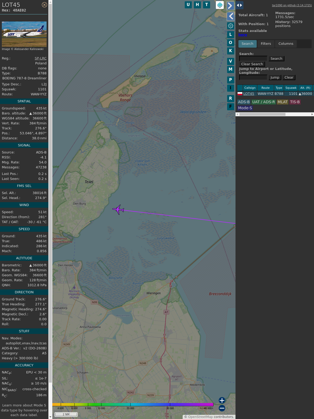314x419 pixels.
Task: Click the H map button
Action: tap(197, 5)
